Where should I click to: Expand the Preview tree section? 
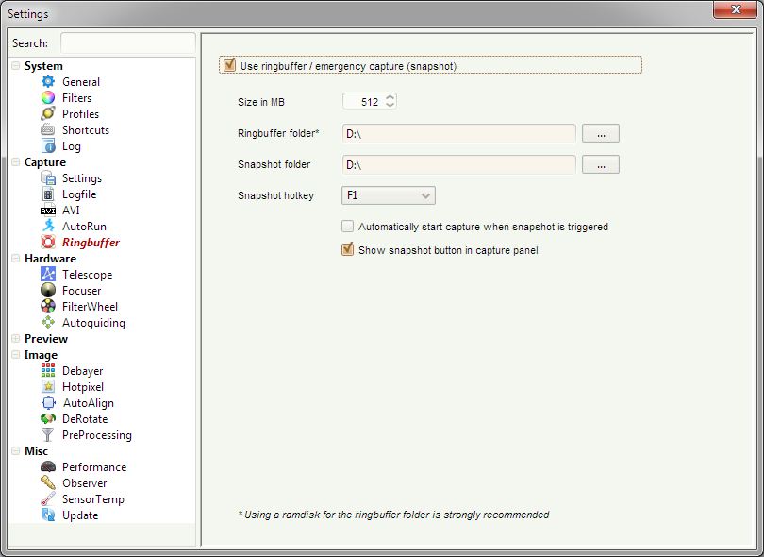pyautogui.click(x=15, y=339)
